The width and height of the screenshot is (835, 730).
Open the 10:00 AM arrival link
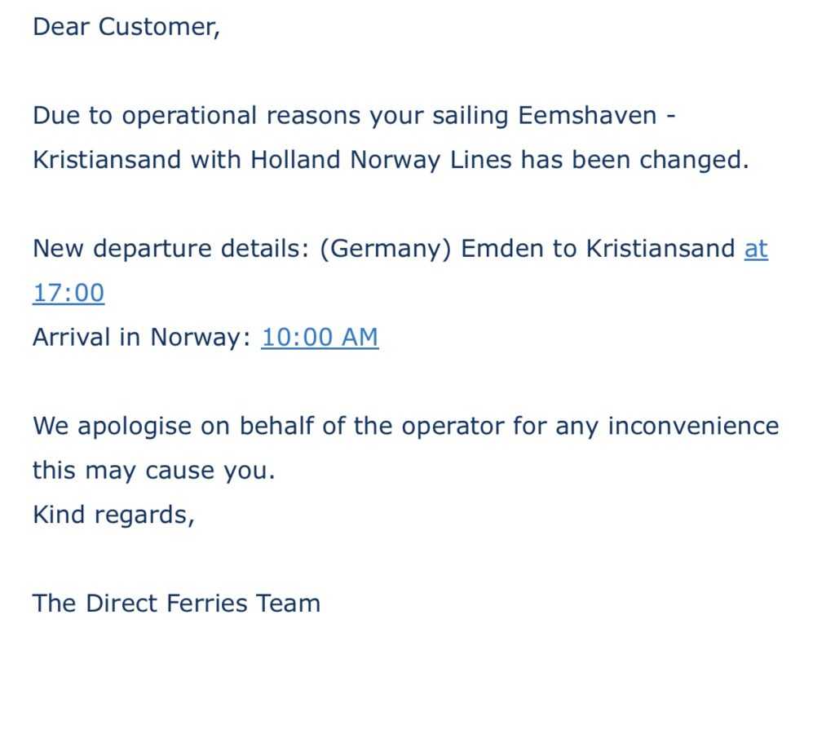pos(320,337)
